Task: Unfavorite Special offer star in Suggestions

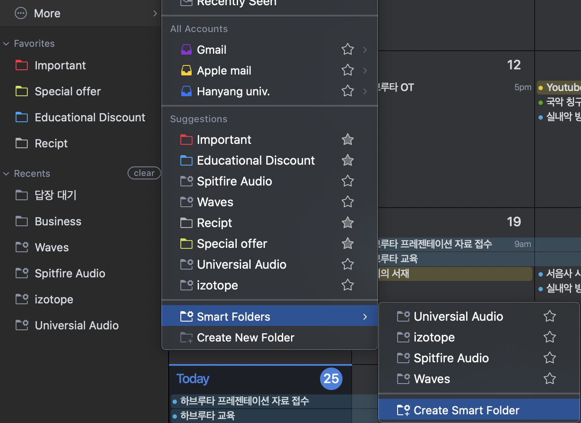Action: pos(348,244)
